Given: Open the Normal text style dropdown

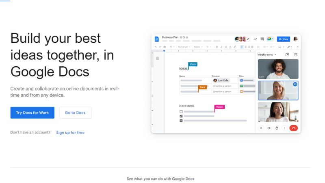Looking at the screenshot, I should click(x=184, y=47).
